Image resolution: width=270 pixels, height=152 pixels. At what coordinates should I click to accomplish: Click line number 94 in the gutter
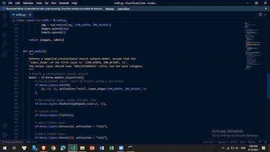coord(16,126)
